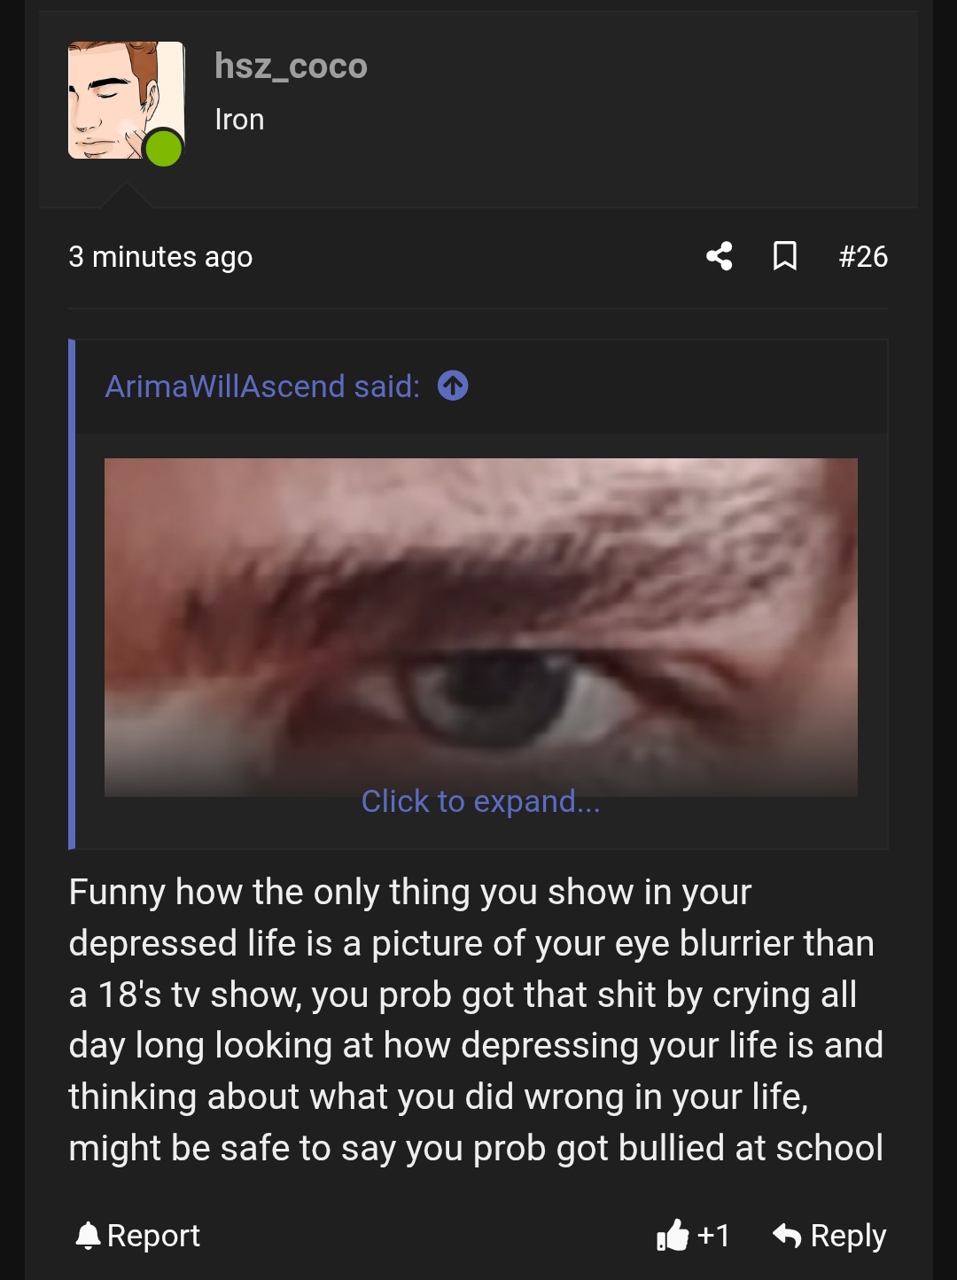Viewport: 957px width, 1280px height.
Task: Click the "Iron" user rank title
Action: coord(239,120)
